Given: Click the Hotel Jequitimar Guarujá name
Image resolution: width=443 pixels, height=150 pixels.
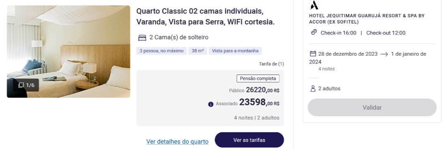Looking at the screenshot, I should coord(367,19).
